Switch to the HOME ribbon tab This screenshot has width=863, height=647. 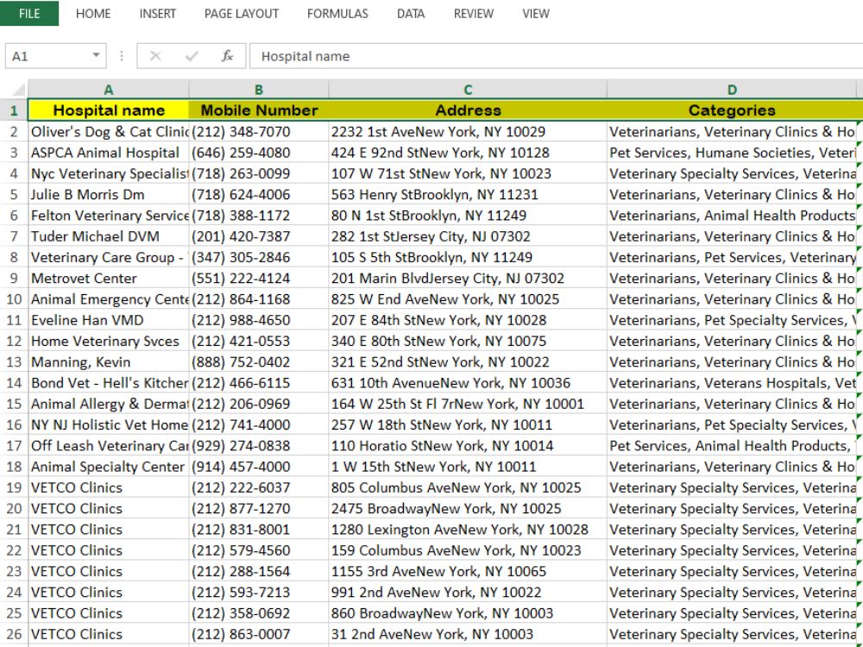pyautogui.click(x=92, y=14)
